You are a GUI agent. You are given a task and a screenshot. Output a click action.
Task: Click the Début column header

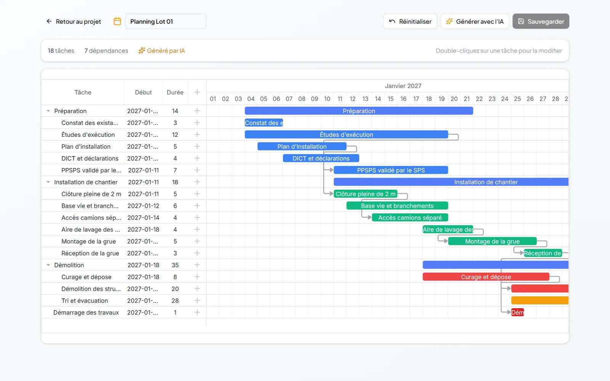coord(143,92)
